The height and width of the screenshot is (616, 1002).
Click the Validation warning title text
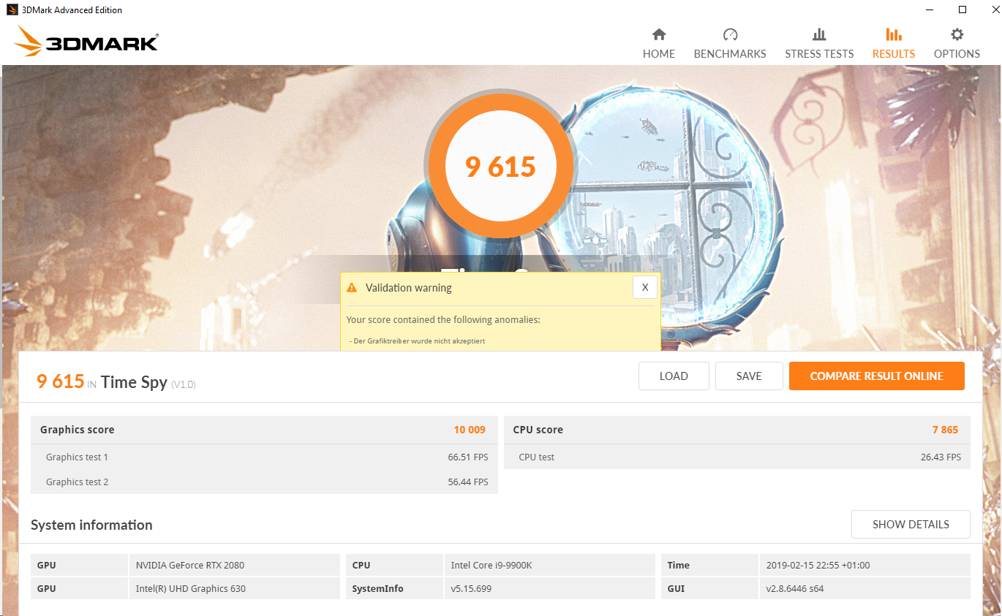(x=409, y=288)
